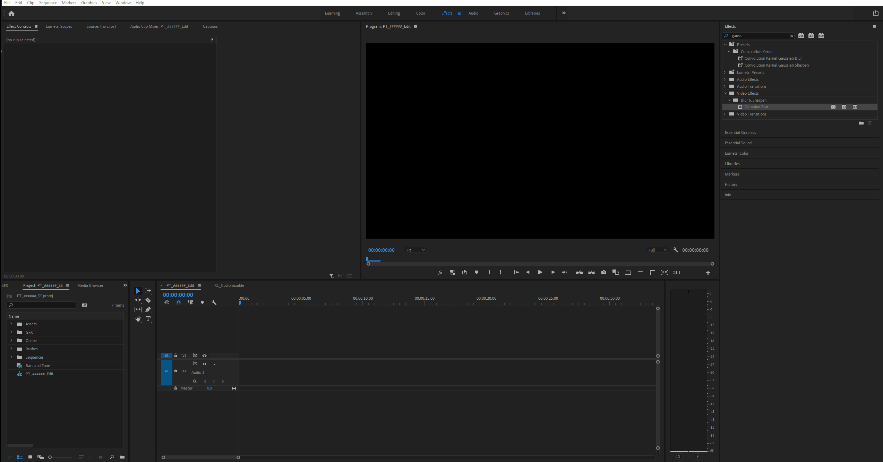Open the Fit zoom level dropdown
The height and width of the screenshot is (462, 883).
(415, 250)
